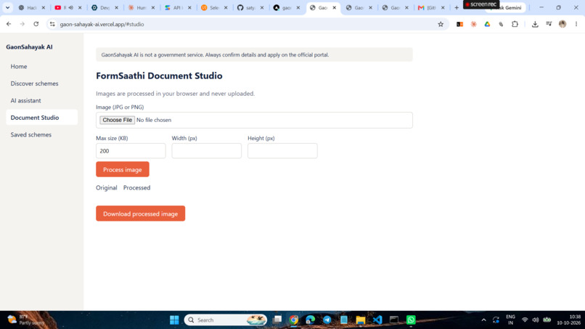
Task: Click the Original label
Action: [x=106, y=188]
